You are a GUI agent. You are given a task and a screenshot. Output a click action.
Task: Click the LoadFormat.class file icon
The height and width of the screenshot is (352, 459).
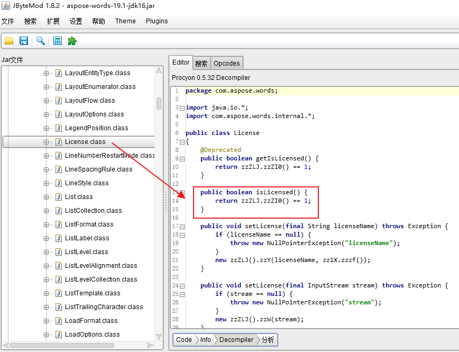click(x=59, y=321)
